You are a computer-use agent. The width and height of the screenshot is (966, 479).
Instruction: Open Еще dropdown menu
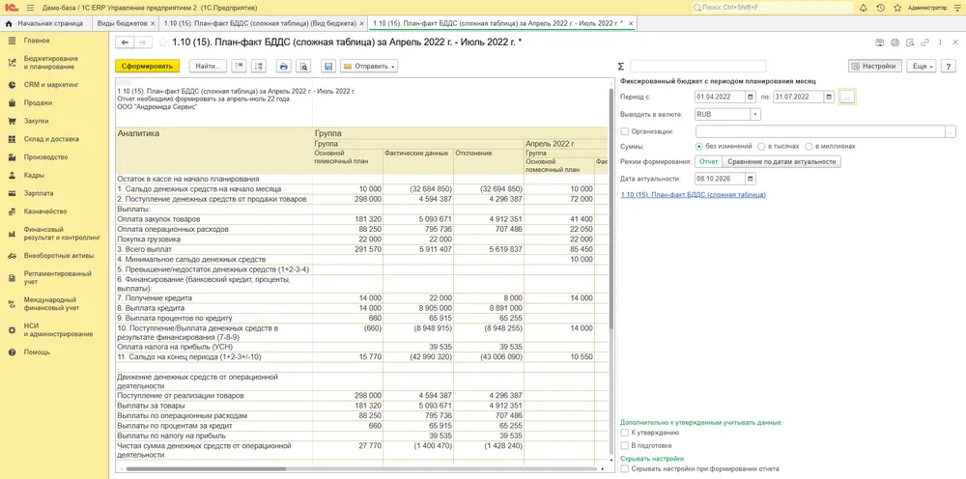click(x=922, y=66)
